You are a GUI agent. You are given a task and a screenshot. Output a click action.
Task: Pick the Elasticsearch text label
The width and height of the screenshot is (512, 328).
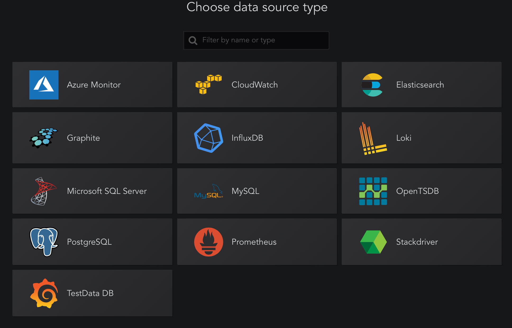click(420, 85)
